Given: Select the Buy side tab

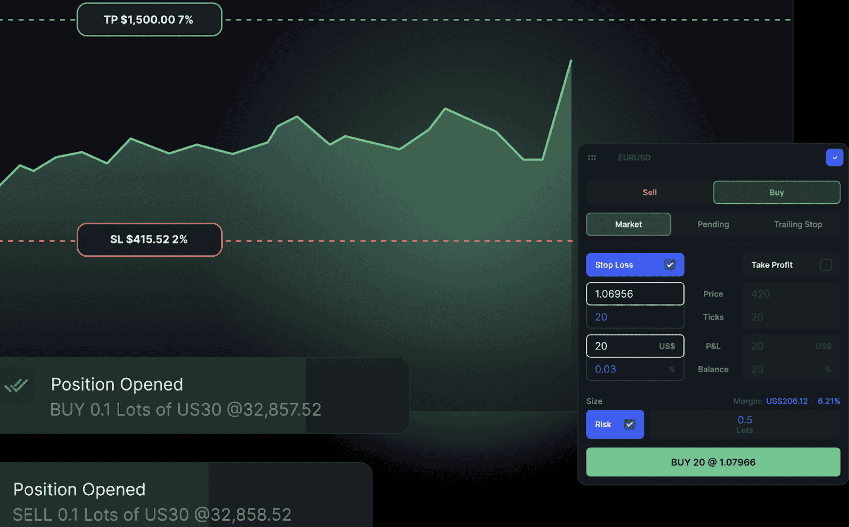Looking at the screenshot, I should click(776, 192).
